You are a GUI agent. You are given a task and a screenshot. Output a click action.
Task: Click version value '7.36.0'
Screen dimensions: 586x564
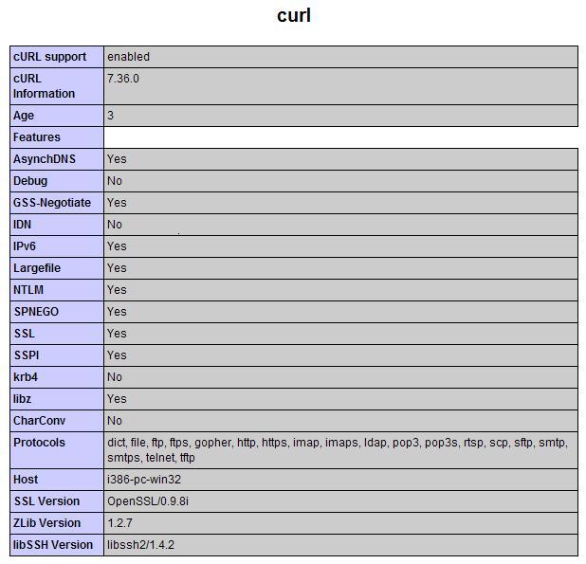point(123,79)
